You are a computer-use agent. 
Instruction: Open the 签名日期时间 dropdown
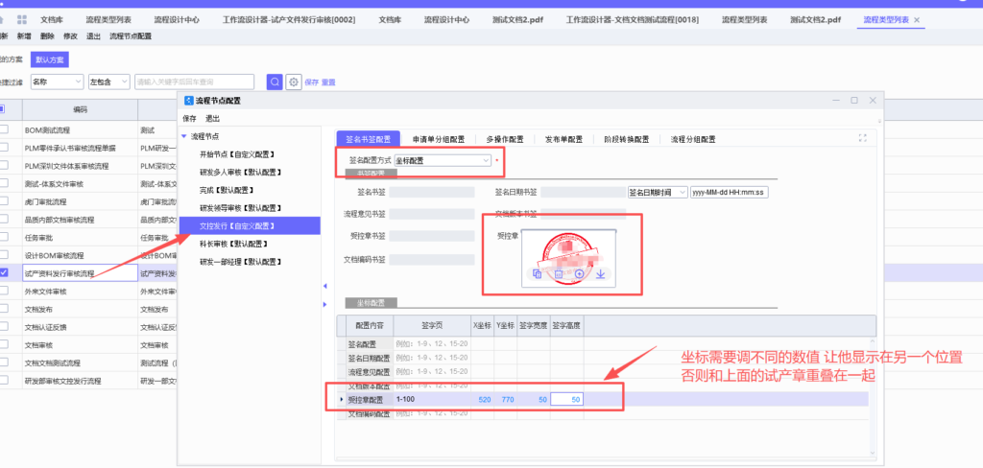(x=657, y=193)
